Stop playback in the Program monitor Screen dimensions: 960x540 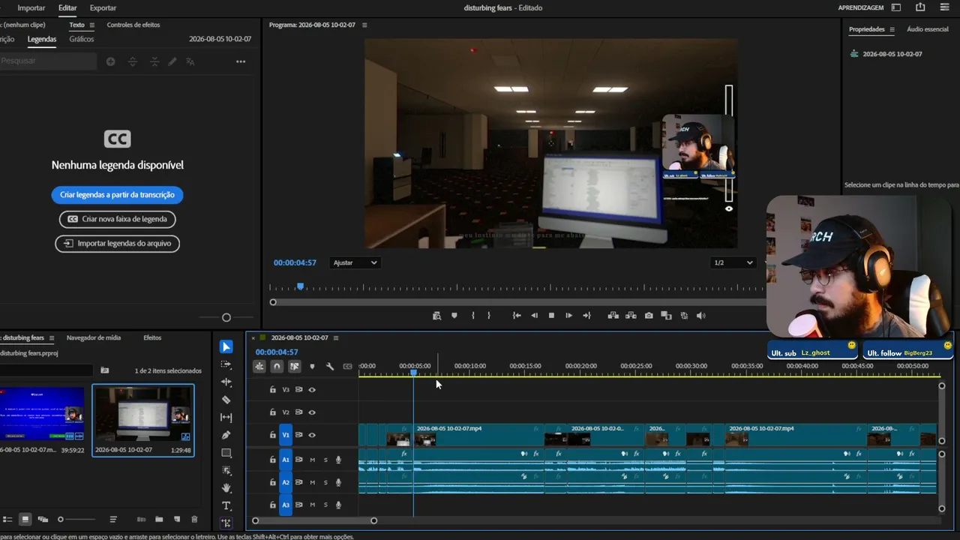551,316
